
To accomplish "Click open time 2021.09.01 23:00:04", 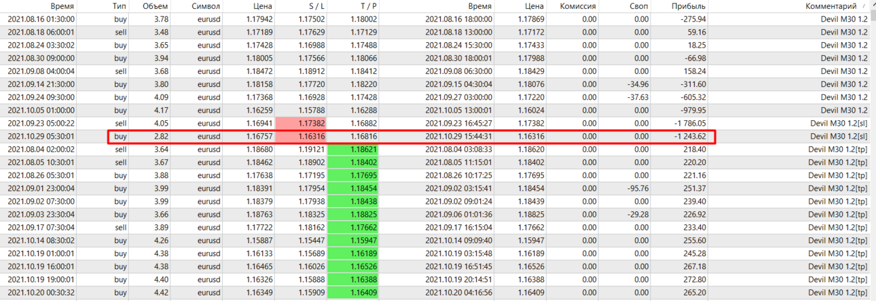I will (x=41, y=188).
